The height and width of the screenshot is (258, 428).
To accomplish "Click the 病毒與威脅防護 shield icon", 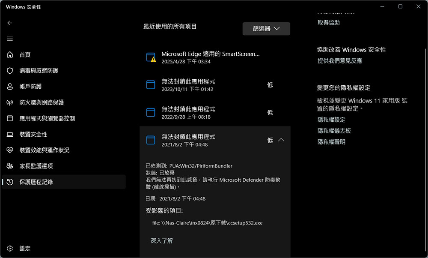I will (10, 71).
